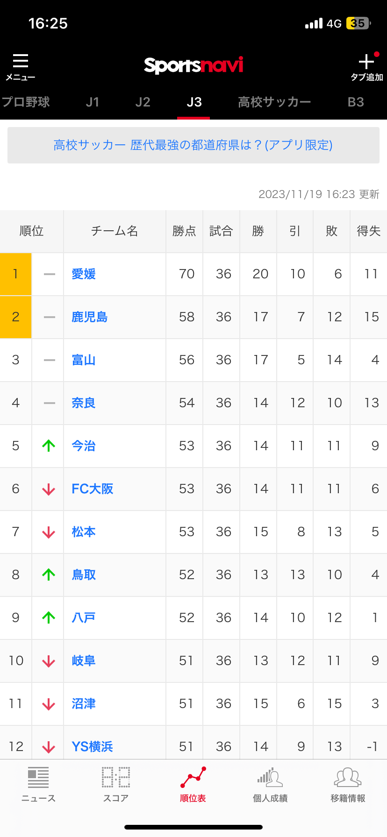
Task: Switch to the J2 tab
Action: 143,102
